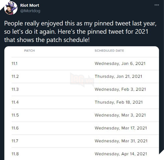Image resolution: width=164 pixels, height=160 pixels.
Task: Select patch 11.3 in the table
Action: [15, 89]
